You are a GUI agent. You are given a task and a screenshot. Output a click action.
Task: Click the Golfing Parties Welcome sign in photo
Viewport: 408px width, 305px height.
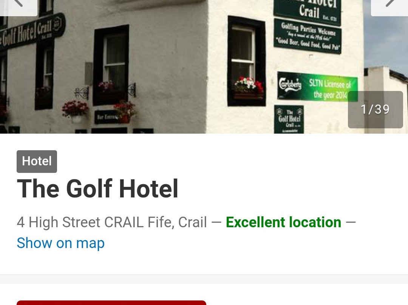pyautogui.click(x=307, y=36)
